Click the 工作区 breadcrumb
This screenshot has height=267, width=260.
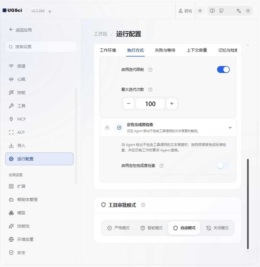tap(101, 34)
